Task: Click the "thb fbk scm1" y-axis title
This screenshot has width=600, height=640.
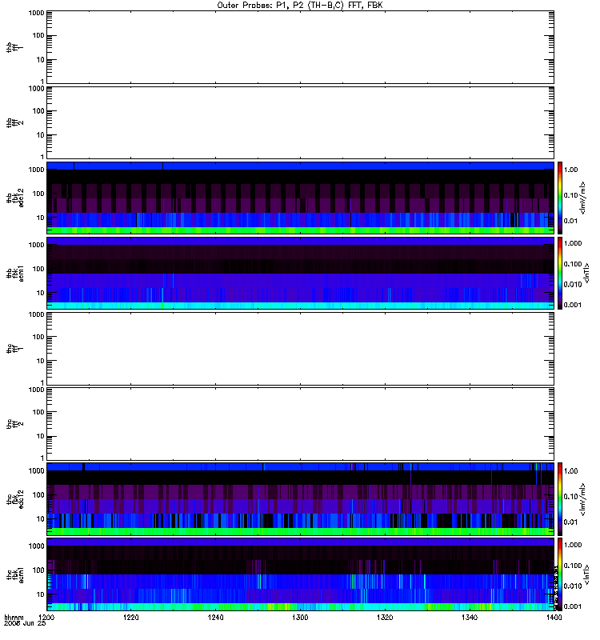Action: (x=14, y=273)
